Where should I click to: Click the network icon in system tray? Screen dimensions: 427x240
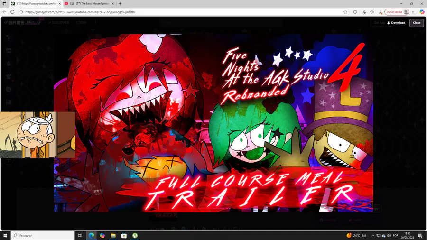tap(378, 235)
